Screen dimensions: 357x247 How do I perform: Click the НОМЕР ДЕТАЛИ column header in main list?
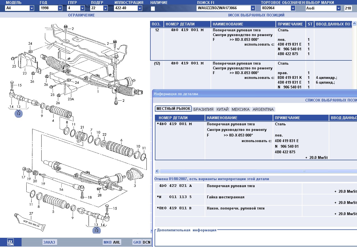click(x=187, y=24)
